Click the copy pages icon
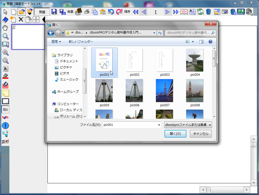 (x=95, y=12)
